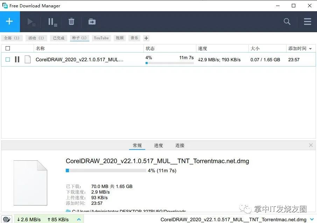The width and height of the screenshot is (317, 223).
Task: Click status bar download speed 2.6 MB/s
Action: click(29, 219)
